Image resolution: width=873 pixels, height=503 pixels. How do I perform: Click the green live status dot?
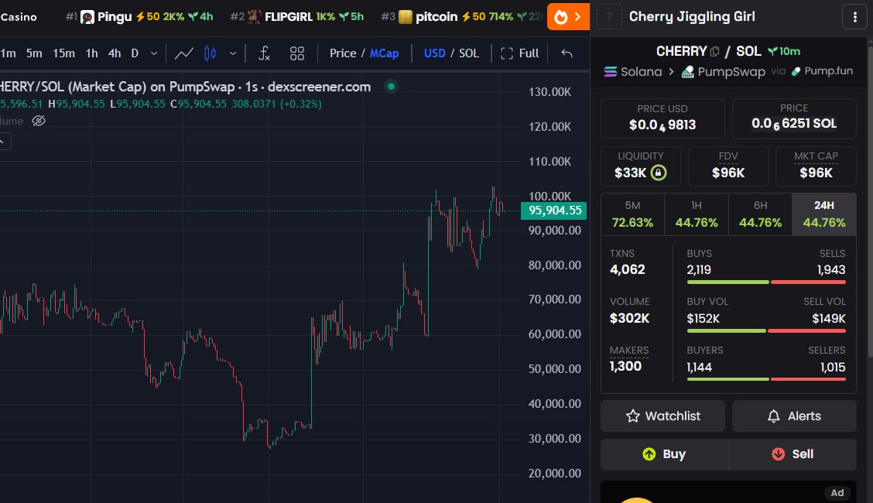pyautogui.click(x=392, y=86)
